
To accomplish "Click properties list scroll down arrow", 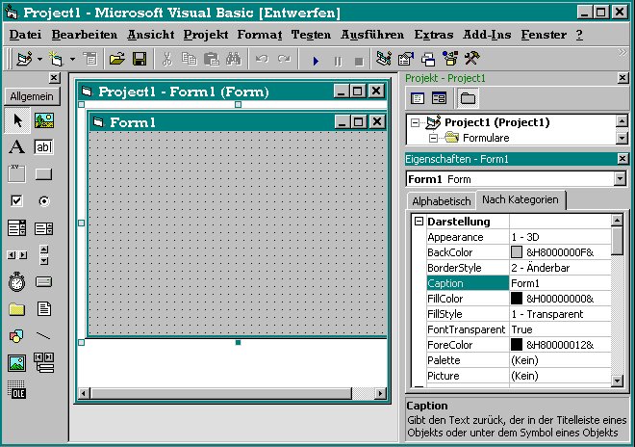I will [x=617, y=381].
